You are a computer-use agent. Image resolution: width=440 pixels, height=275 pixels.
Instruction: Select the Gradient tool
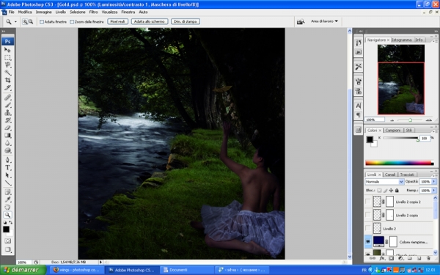7,135
